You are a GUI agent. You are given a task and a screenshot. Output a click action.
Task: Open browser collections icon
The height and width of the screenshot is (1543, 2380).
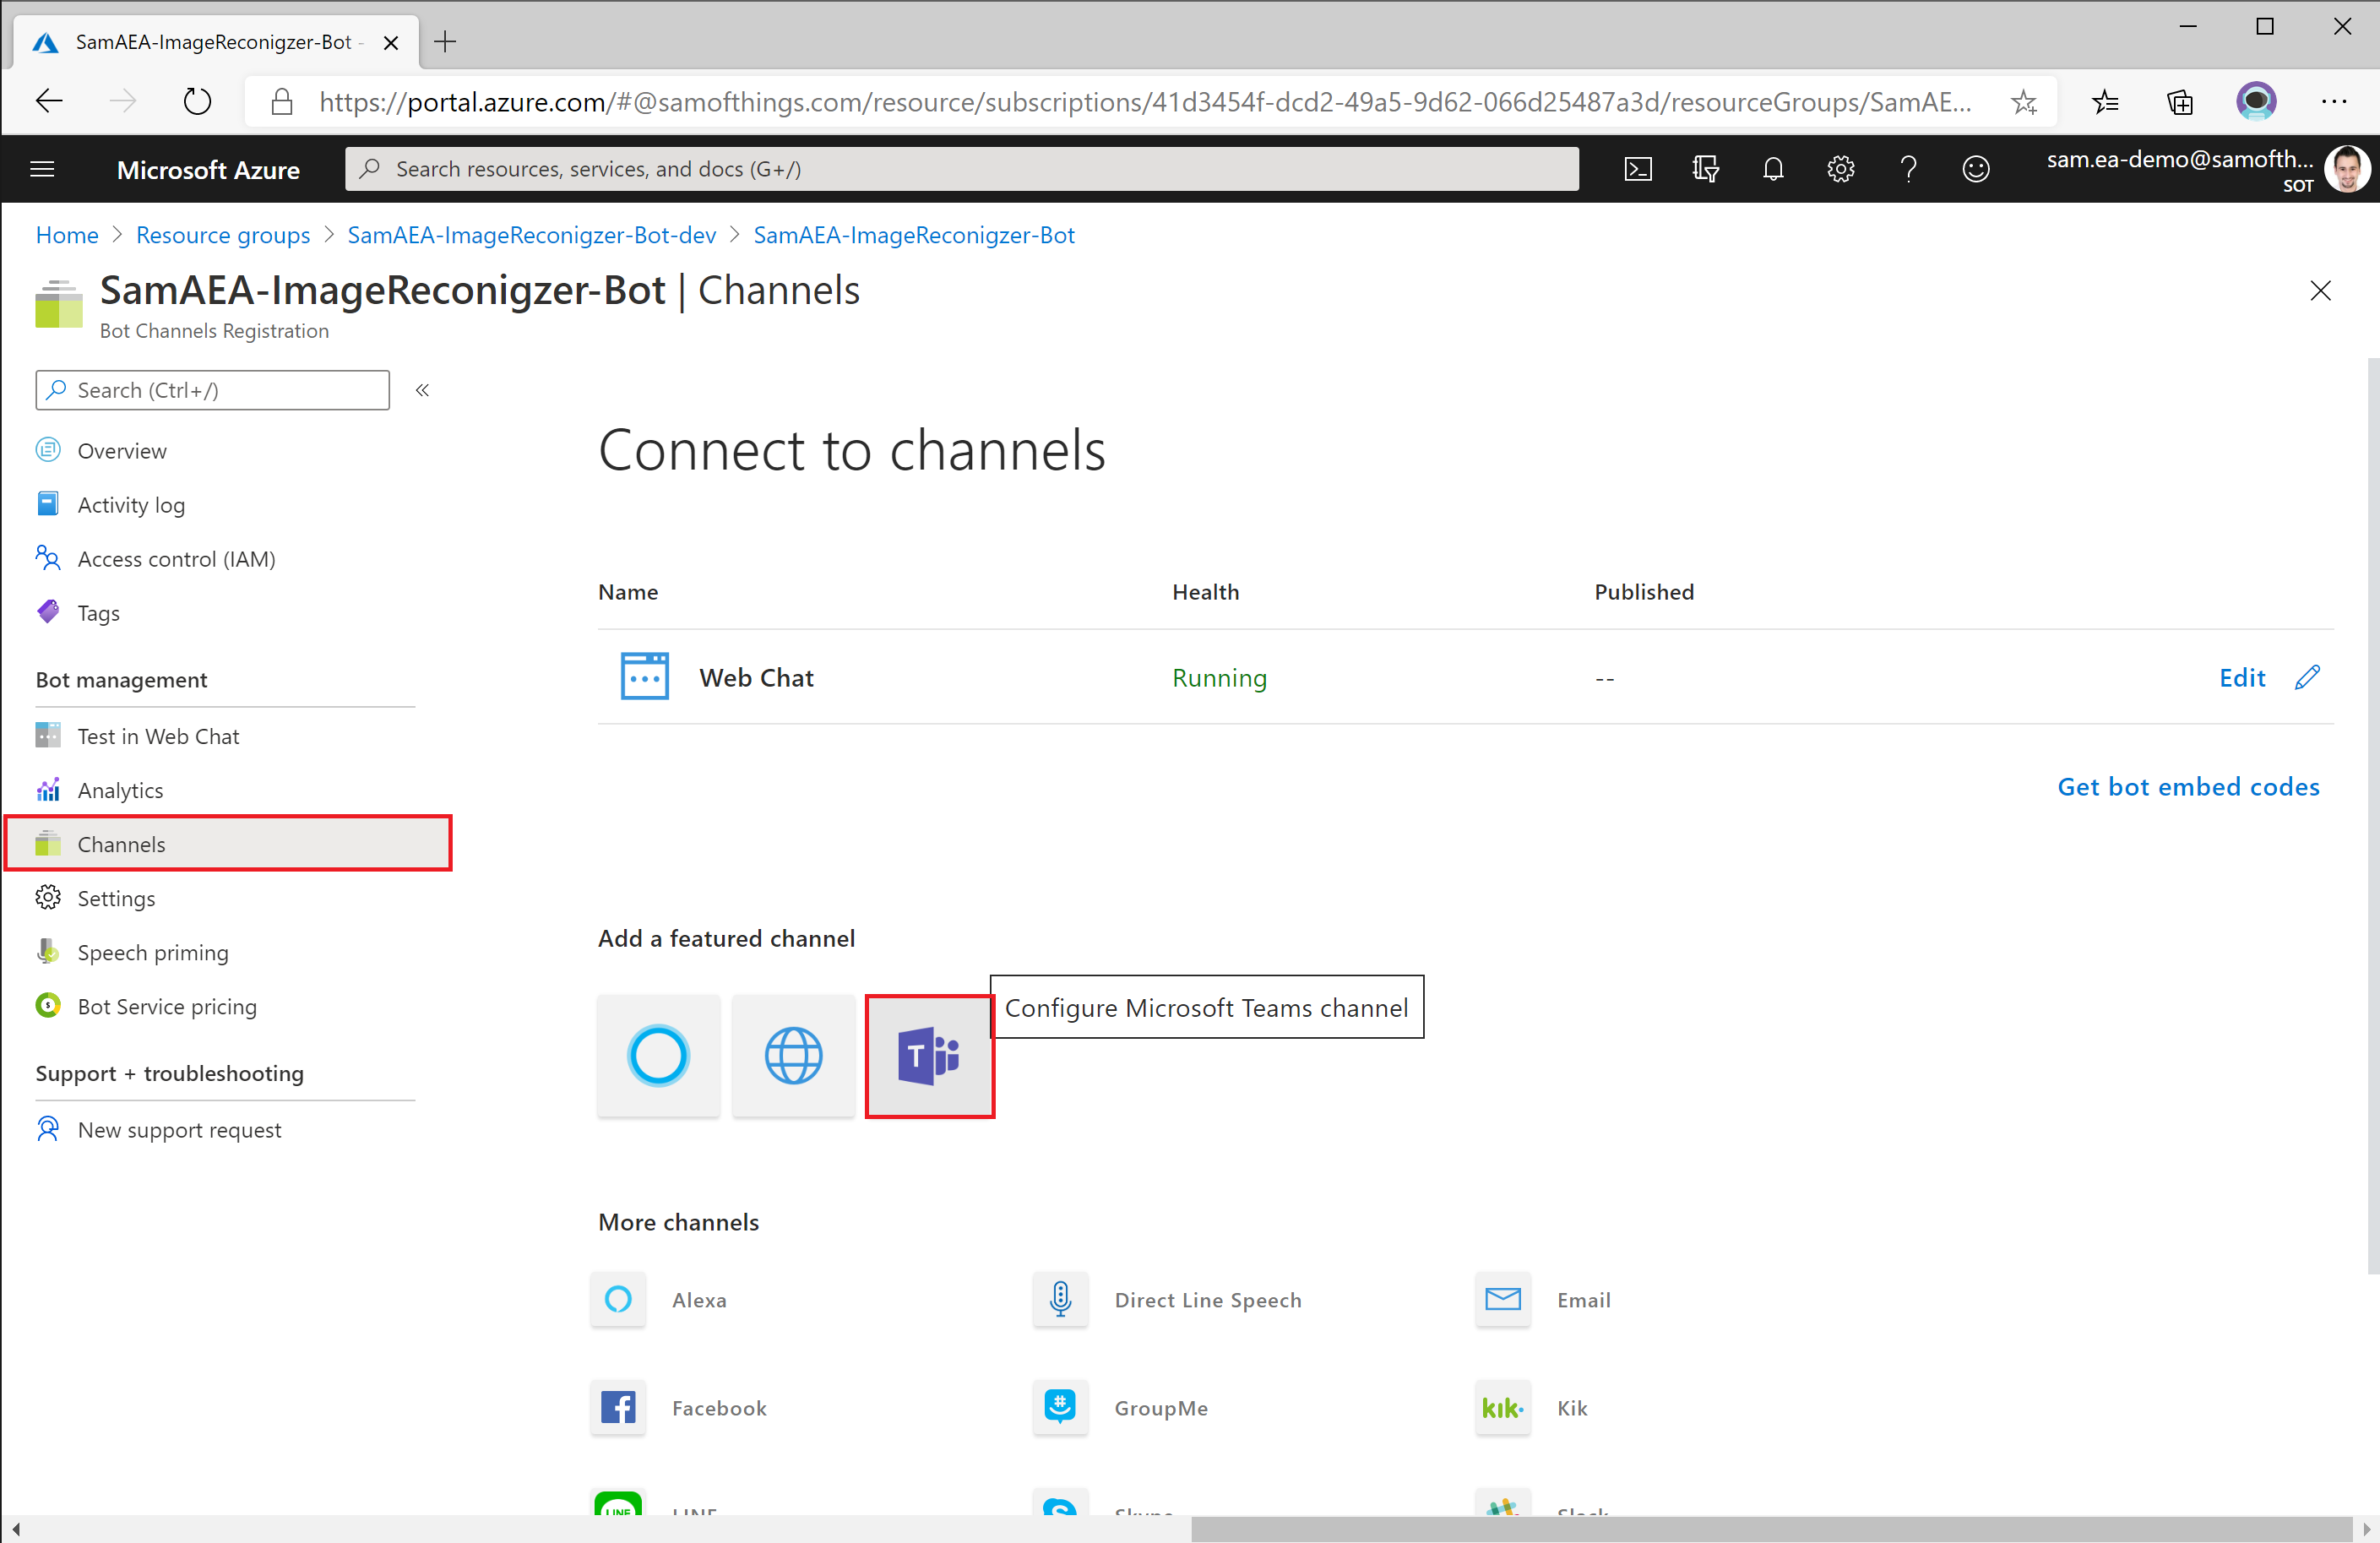pos(2180,101)
